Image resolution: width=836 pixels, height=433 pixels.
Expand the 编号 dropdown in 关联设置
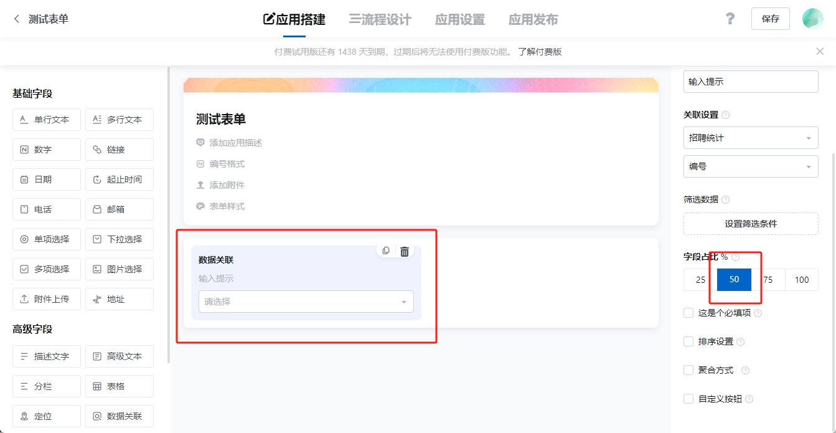(x=750, y=167)
